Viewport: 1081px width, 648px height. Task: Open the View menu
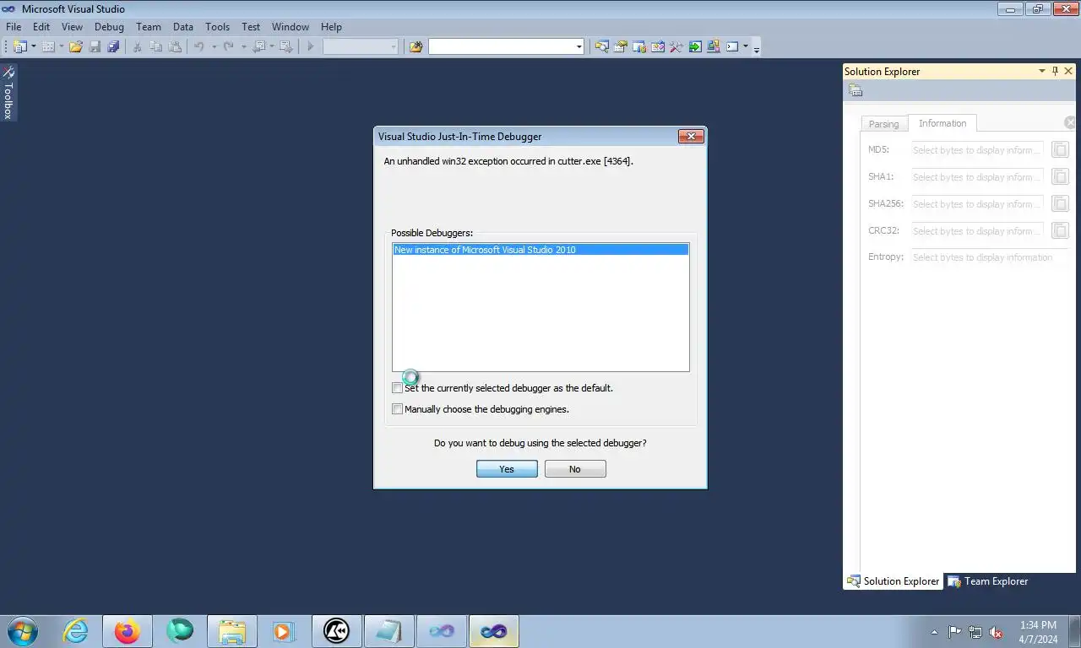[x=72, y=27]
